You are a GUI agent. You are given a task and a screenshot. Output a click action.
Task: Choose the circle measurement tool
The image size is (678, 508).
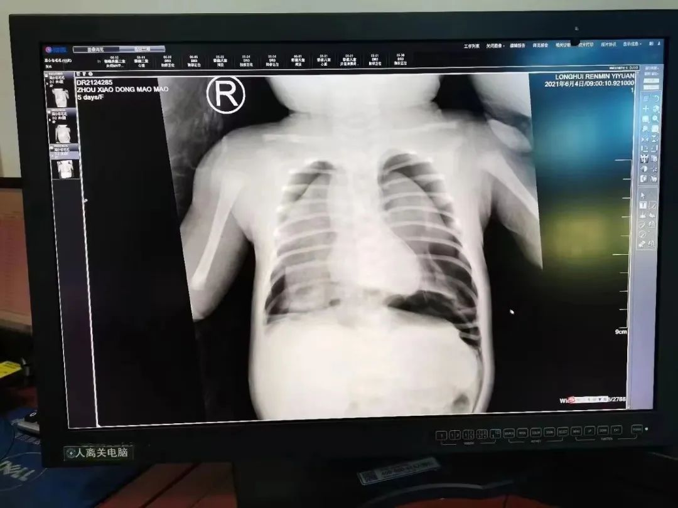pos(643,235)
